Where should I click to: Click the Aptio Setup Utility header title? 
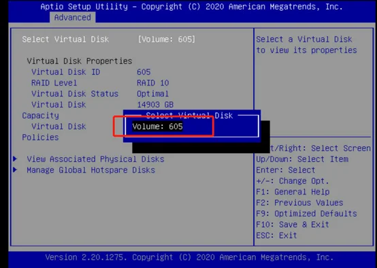[x=191, y=7]
